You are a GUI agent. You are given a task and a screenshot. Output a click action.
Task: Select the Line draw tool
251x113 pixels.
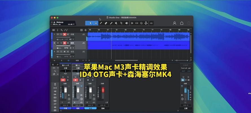click(111, 23)
